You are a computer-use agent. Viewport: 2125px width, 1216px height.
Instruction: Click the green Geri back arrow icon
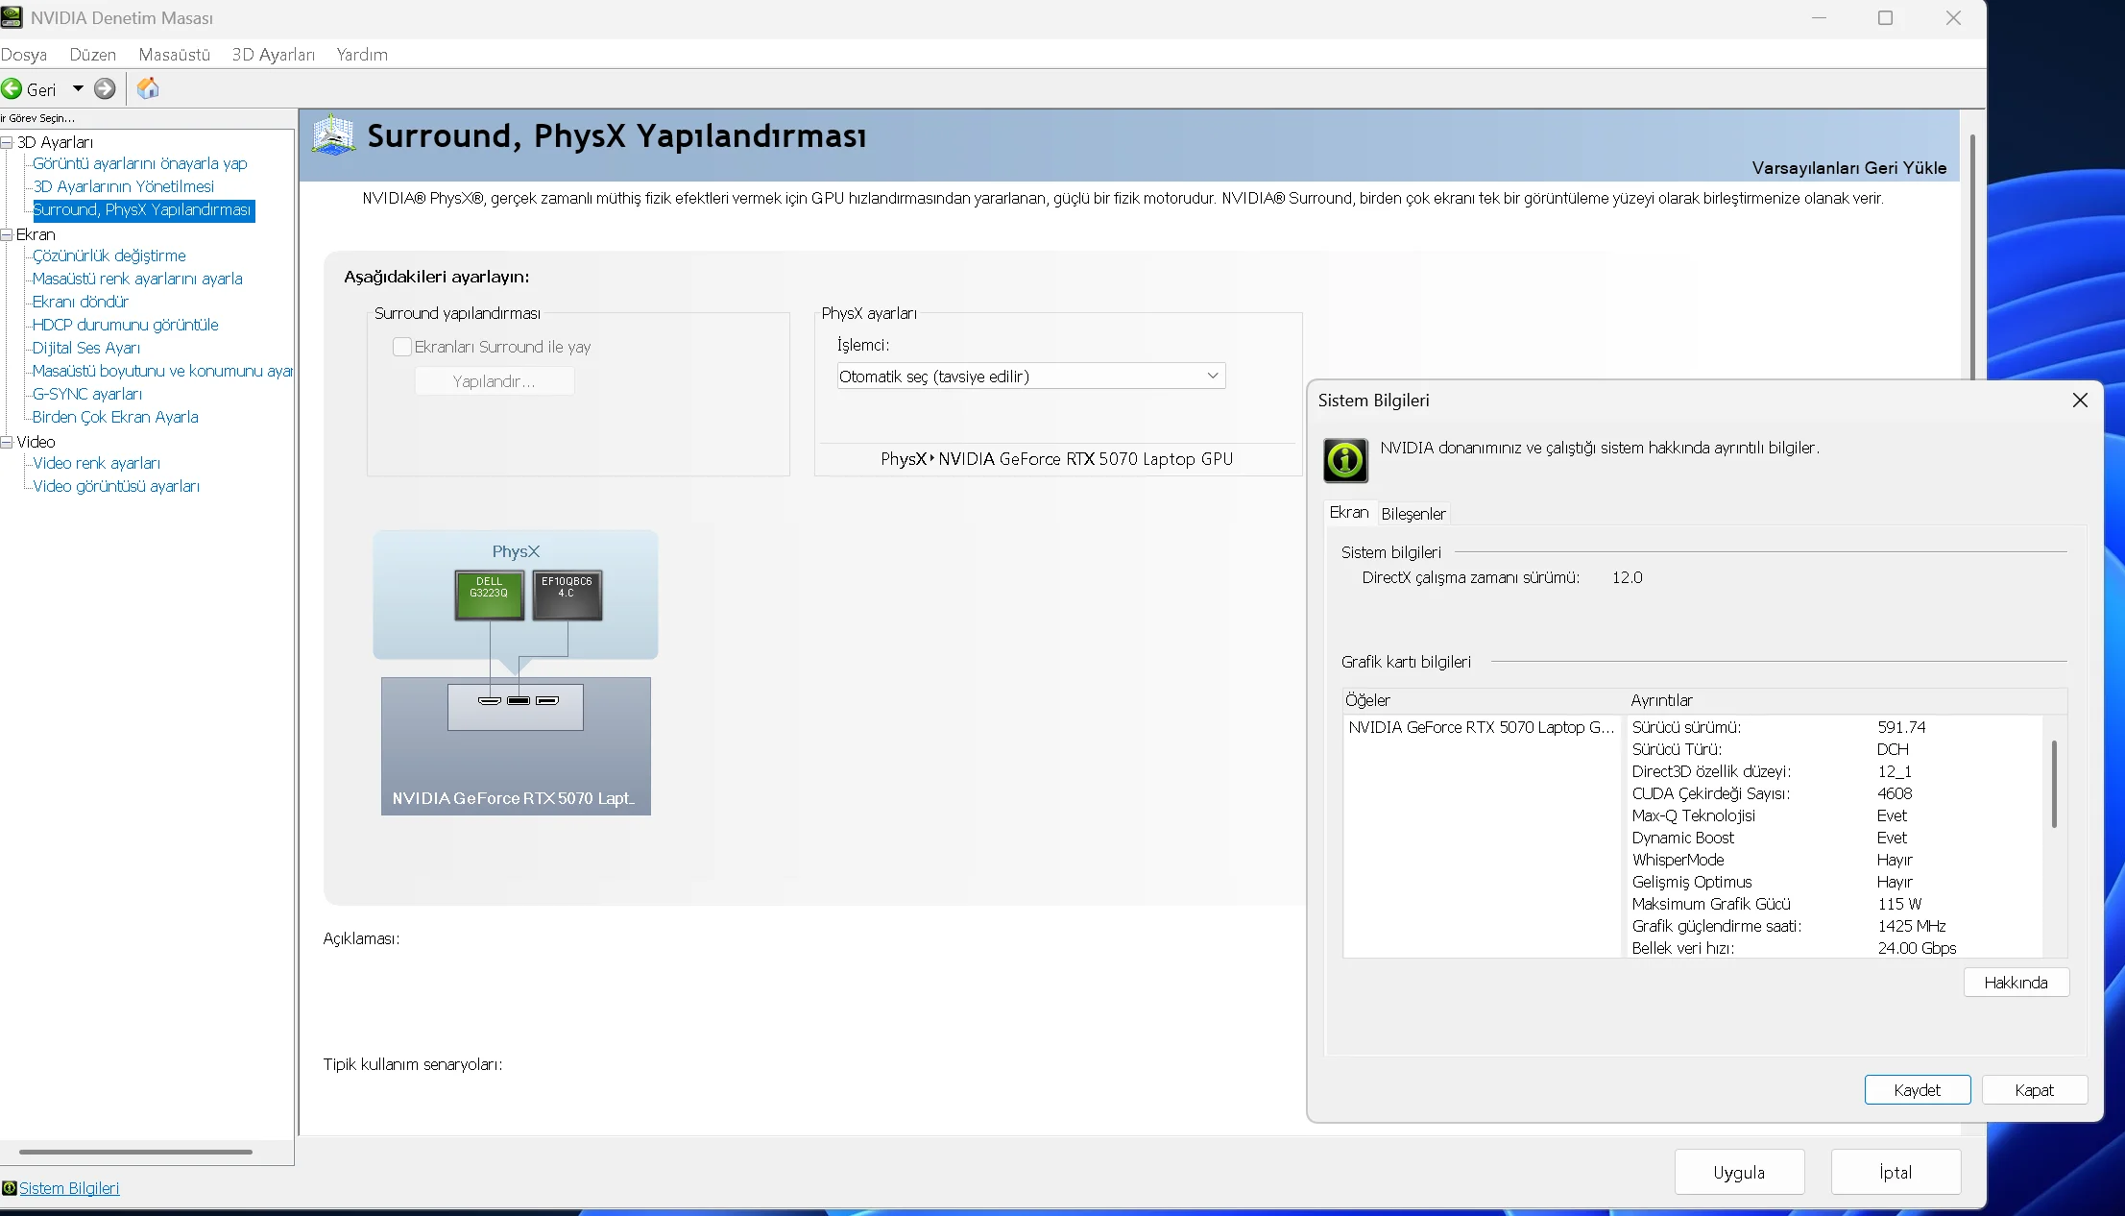coord(12,89)
